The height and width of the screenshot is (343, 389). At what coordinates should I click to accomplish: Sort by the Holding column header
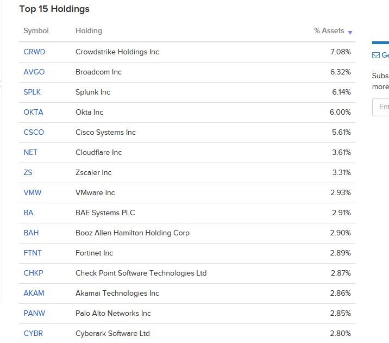tap(89, 31)
